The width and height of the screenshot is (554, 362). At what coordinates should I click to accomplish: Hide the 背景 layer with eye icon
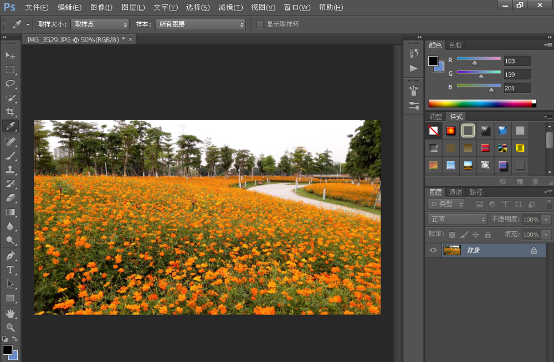[433, 250]
